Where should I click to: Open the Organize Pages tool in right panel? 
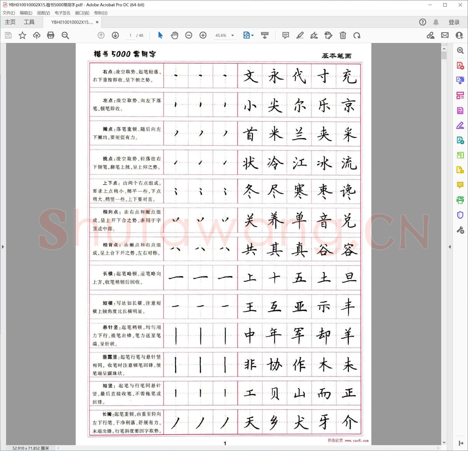click(x=460, y=95)
